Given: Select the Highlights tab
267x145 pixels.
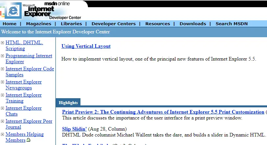Looking at the screenshot, I should click(x=68, y=103).
